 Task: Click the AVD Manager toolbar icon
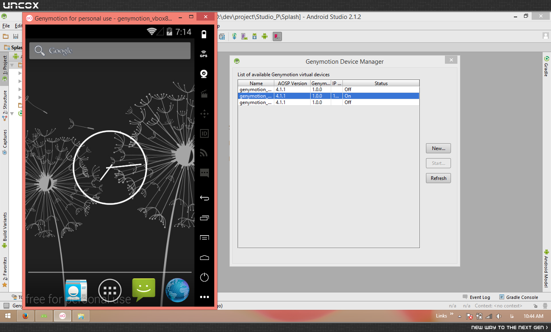pyautogui.click(x=244, y=36)
